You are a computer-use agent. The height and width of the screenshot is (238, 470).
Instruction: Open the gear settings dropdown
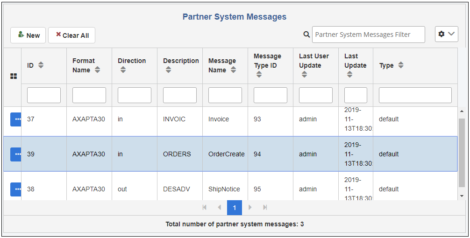446,34
